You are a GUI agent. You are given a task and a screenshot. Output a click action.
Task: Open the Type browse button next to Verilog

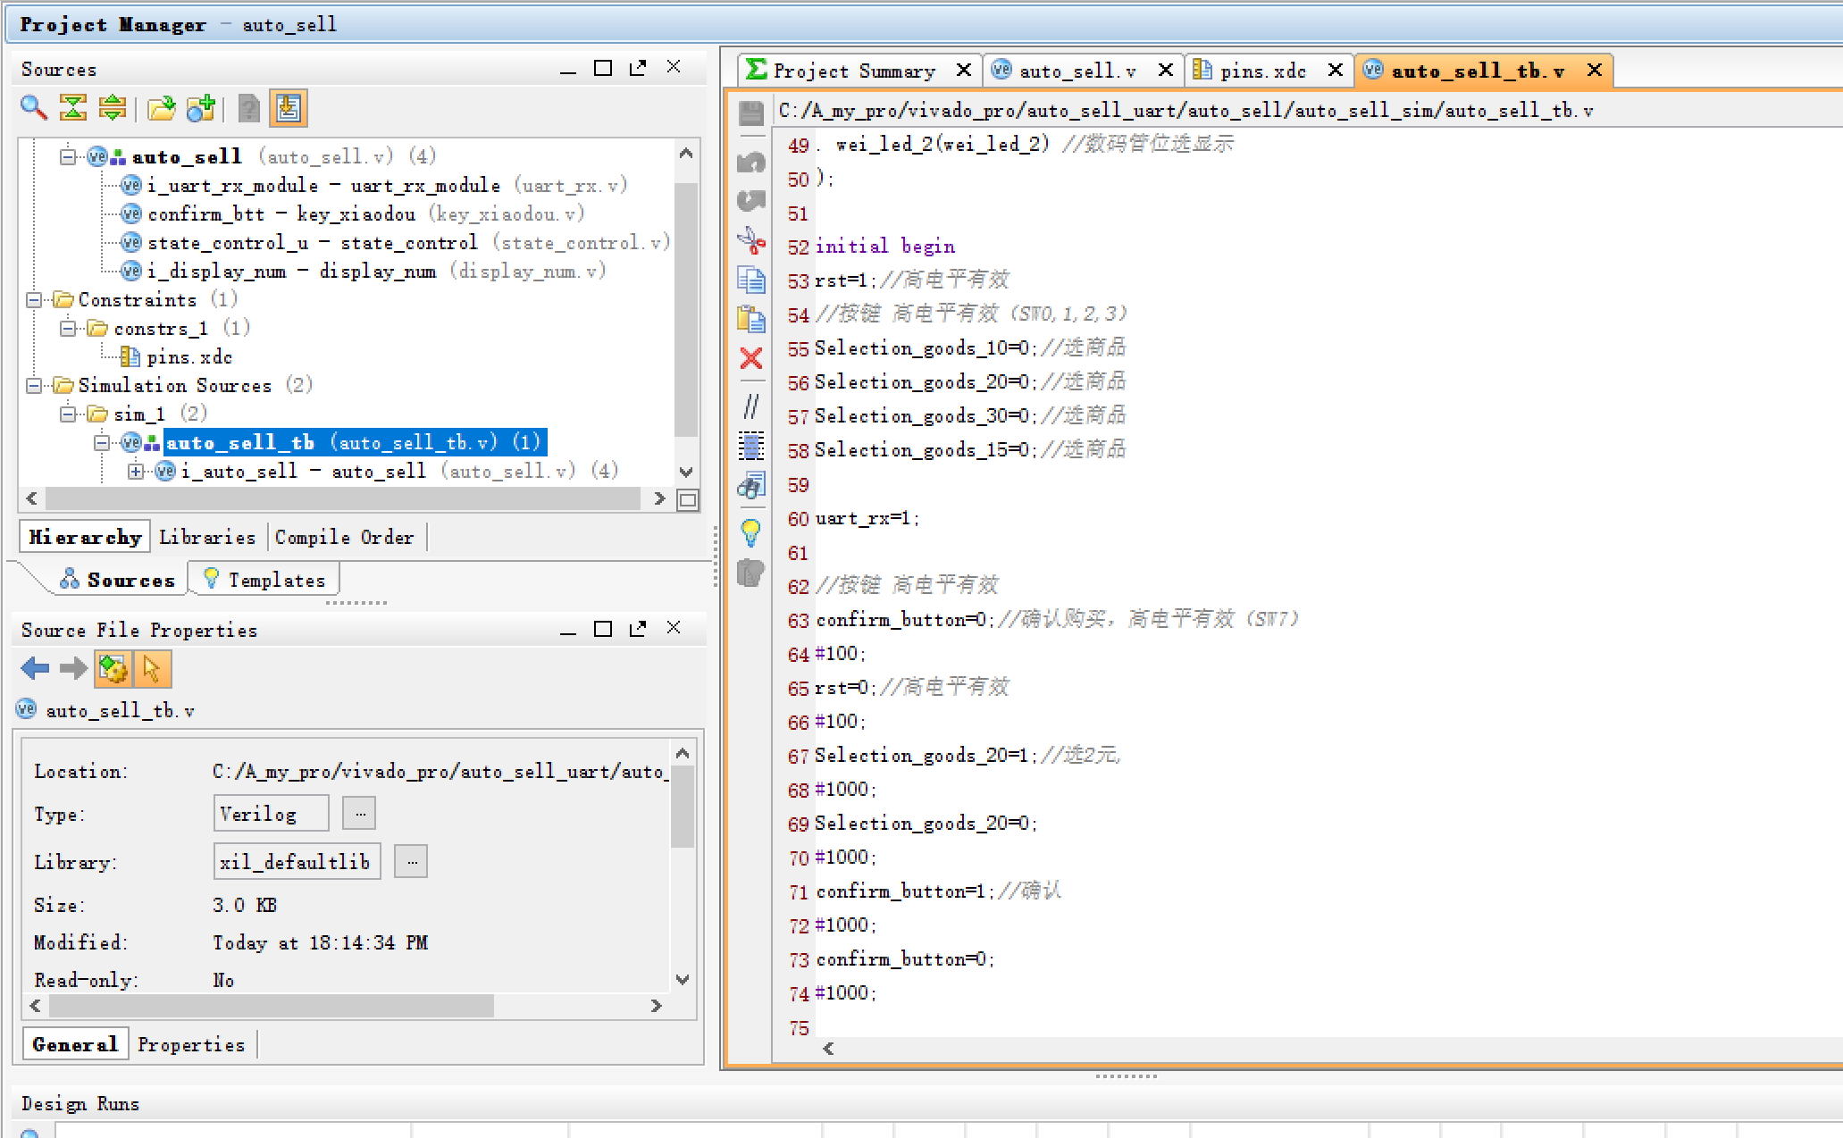pyautogui.click(x=360, y=814)
